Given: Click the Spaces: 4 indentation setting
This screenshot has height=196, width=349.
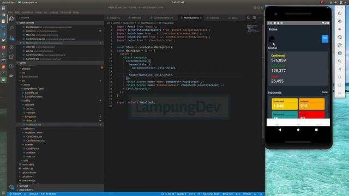Looking at the screenshot, I should pyautogui.click(x=182, y=194).
